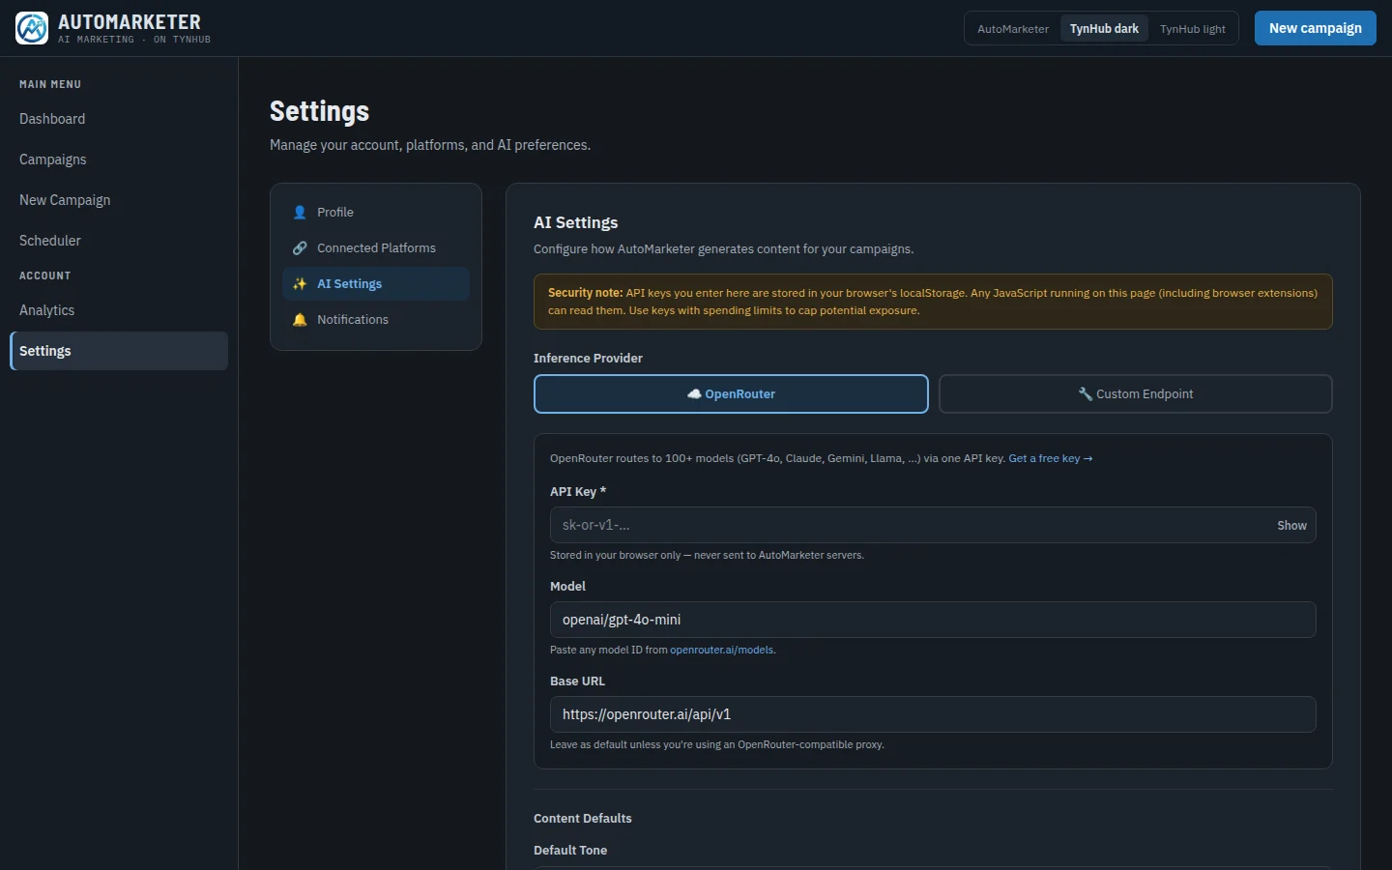Click the wrench icon on Custom Endpoint

pos(1086,394)
